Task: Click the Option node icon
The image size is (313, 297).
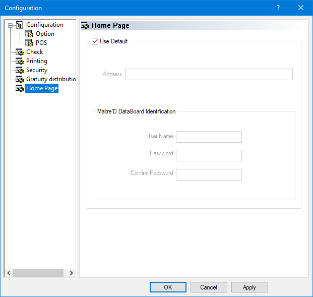Action: (x=29, y=34)
